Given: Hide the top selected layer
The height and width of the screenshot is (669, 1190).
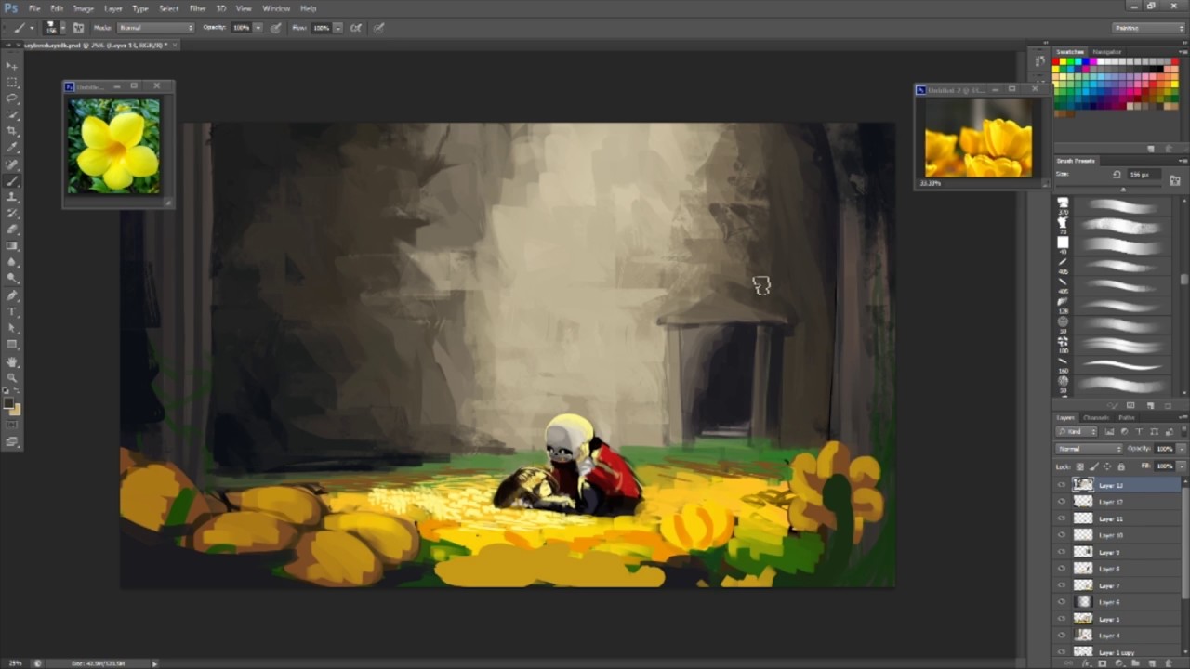Looking at the screenshot, I should tap(1062, 485).
